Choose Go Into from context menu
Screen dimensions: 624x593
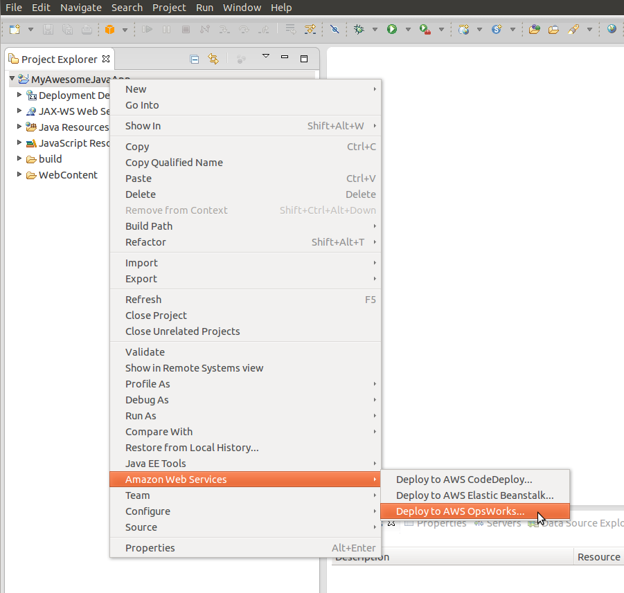coord(245,105)
